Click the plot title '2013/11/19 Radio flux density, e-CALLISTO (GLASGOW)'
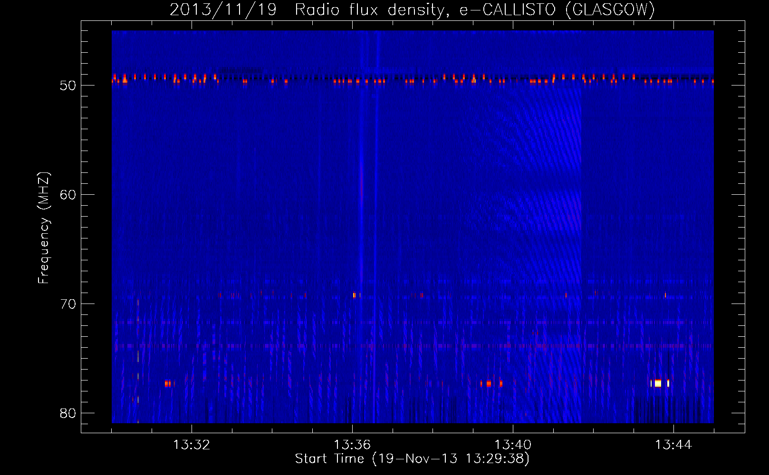Screen dimensions: 769x475 [x=413, y=10]
